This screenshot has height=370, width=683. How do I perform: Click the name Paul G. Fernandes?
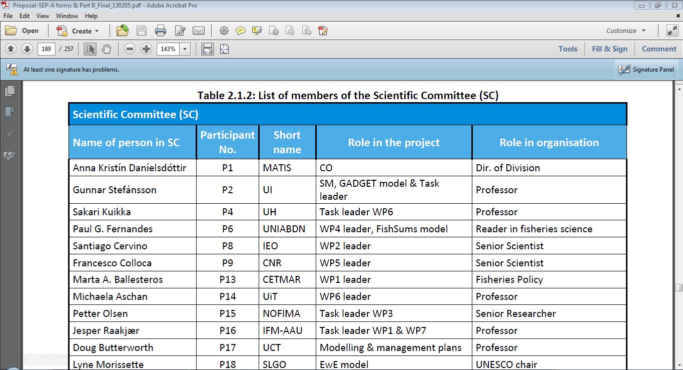click(x=113, y=229)
